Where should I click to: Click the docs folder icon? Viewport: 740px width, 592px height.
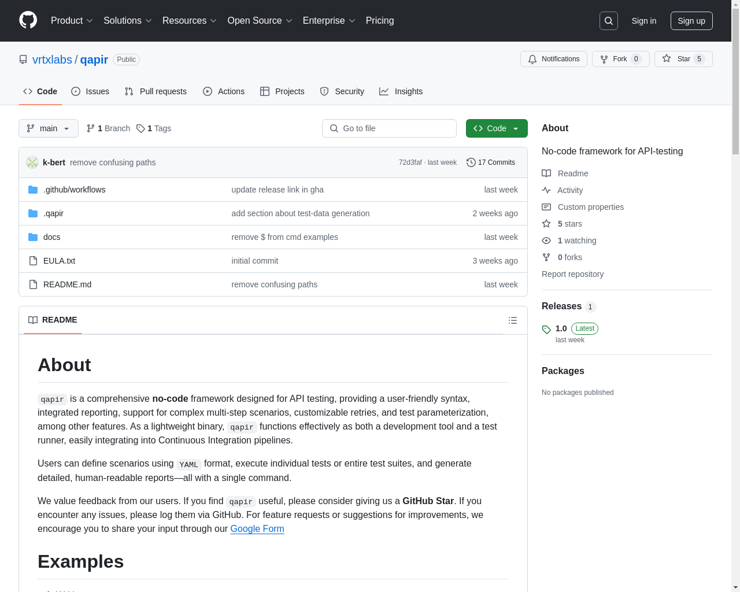[x=33, y=237]
